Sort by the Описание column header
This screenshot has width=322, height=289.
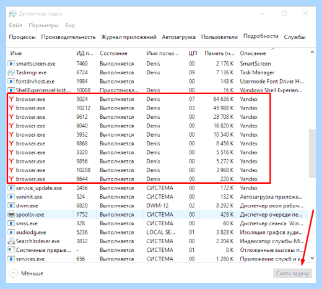click(x=253, y=53)
